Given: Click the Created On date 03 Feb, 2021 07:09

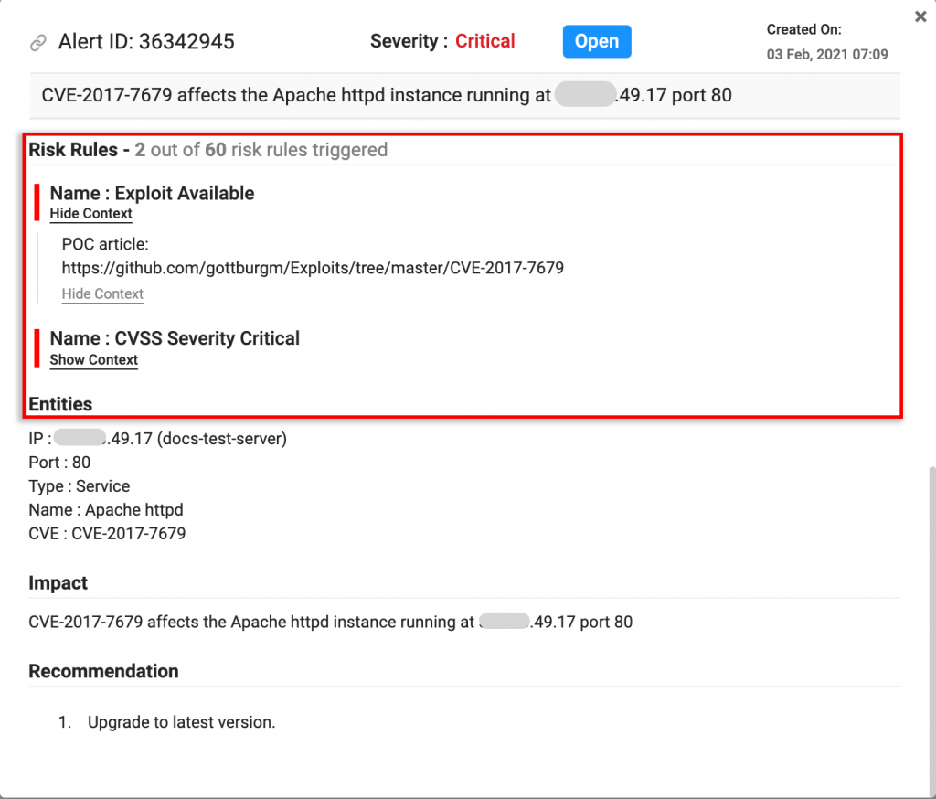Looking at the screenshot, I should (x=826, y=54).
